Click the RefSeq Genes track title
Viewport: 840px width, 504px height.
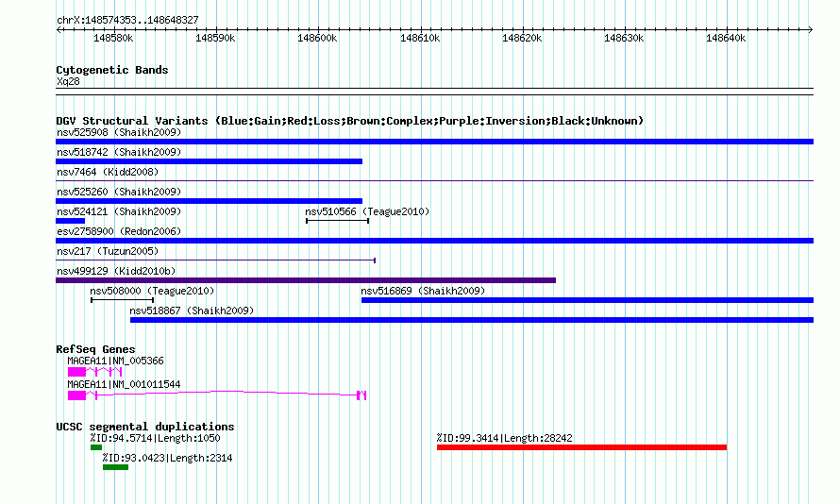pos(95,349)
